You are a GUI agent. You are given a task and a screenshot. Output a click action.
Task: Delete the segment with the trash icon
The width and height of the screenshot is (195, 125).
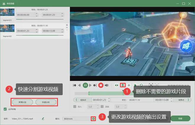tap(123, 85)
